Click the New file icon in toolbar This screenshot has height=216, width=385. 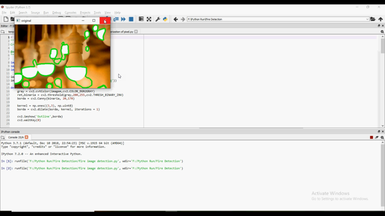pos(6,19)
